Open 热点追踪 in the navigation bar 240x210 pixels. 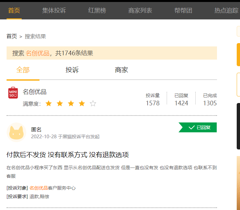pyautogui.click(x=226, y=10)
